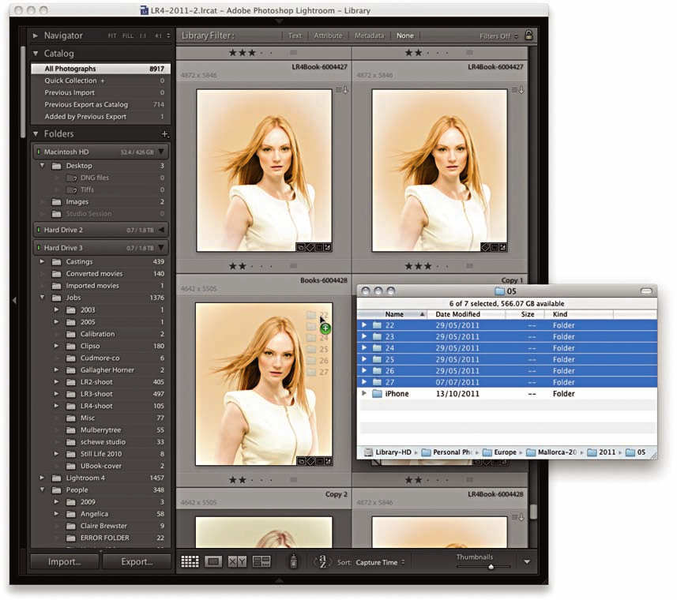Click the missing DNG files folder icon
The height and width of the screenshot is (600, 677).
(71, 178)
